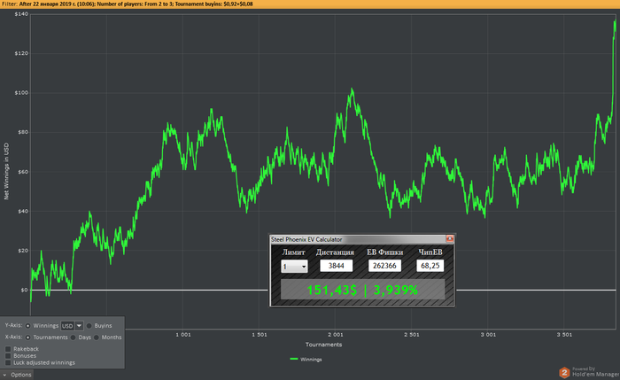Click the EB Фишки field showing 262366

(x=384, y=266)
